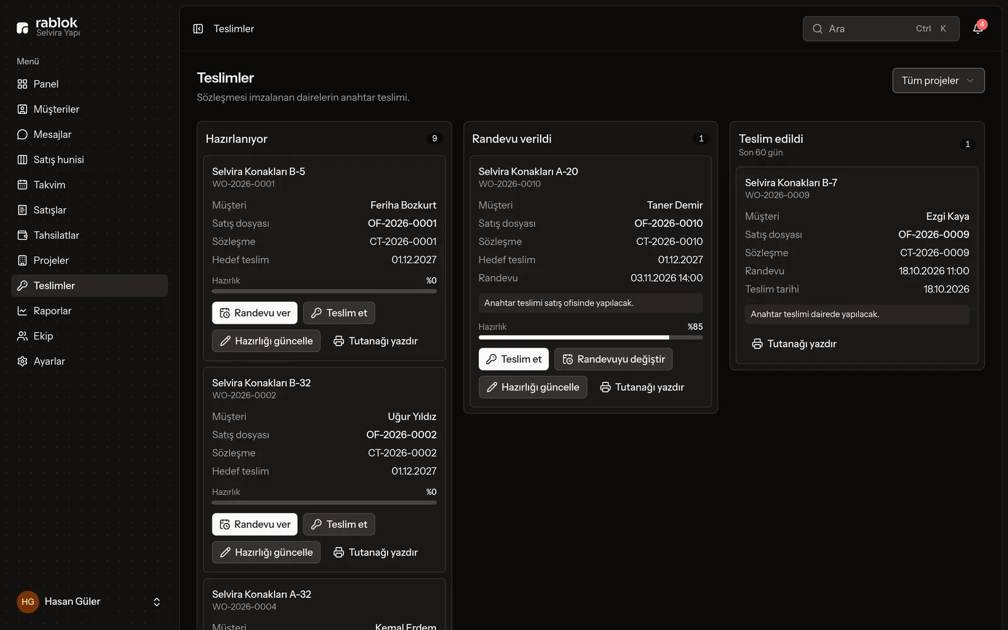Click the search magnifier icon
Image resolution: width=1008 pixels, height=630 pixels.
(x=817, y=29)
